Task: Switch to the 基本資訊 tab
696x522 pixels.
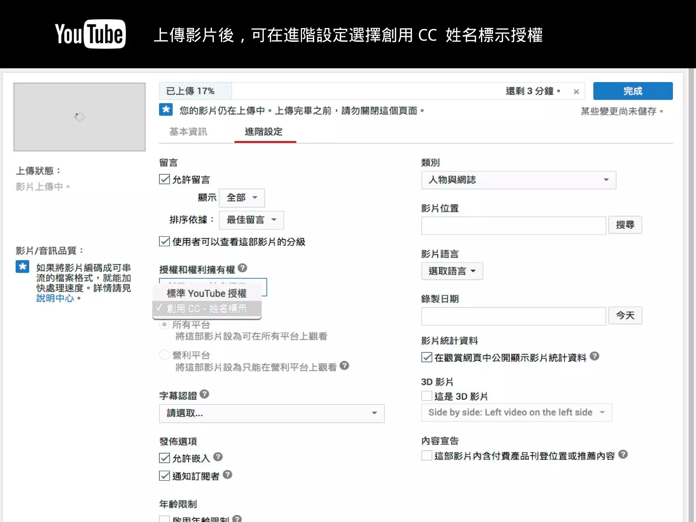Action: click(x=188, y=132)
